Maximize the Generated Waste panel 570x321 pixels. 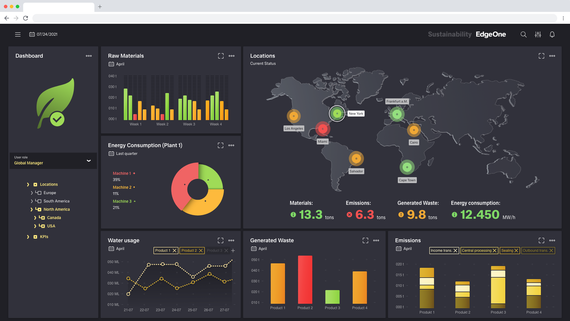point(365,240)
